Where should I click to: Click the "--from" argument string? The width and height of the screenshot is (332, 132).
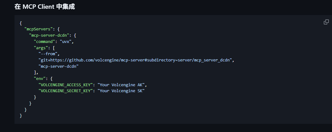point(48,54)
